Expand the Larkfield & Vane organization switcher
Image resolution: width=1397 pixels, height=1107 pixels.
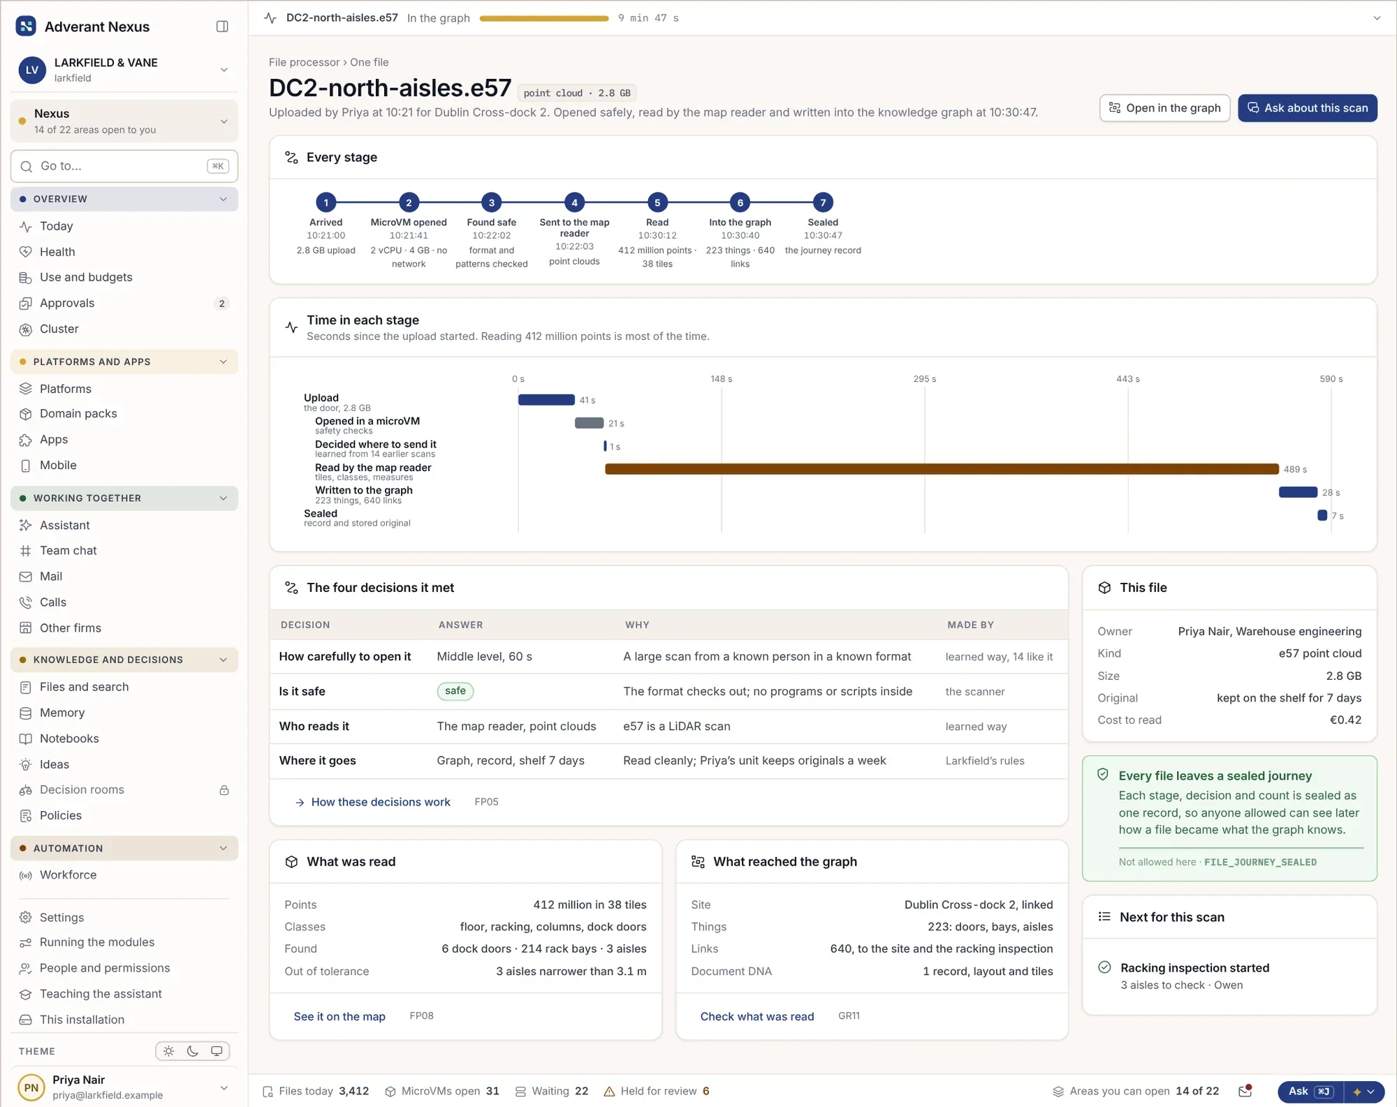pyautogui.click(x=124, y=70)
